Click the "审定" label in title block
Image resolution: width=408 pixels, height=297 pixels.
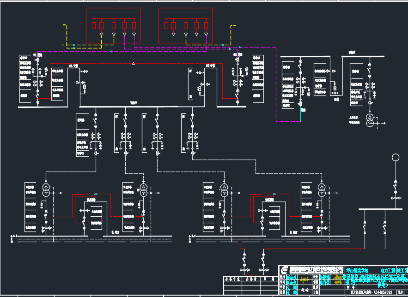tap(283, 282)
